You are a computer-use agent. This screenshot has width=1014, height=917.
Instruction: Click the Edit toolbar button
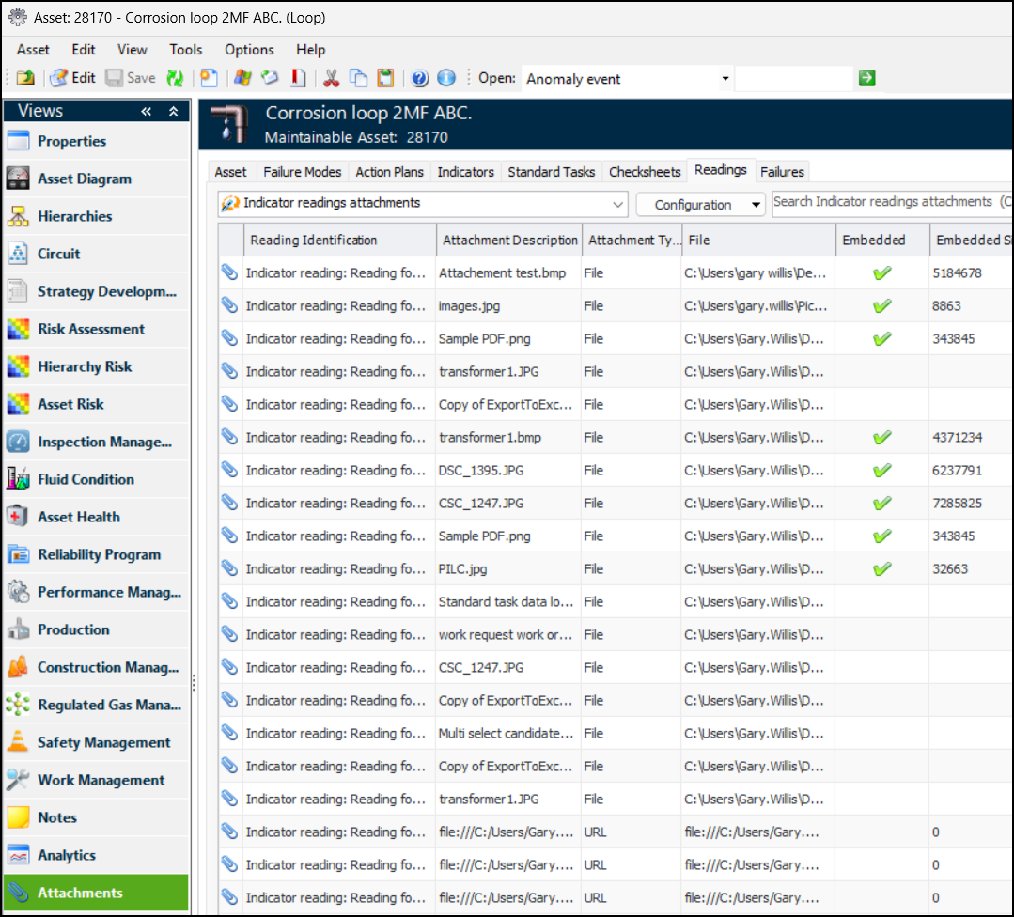pyautogui.click(x=73, y=78)
